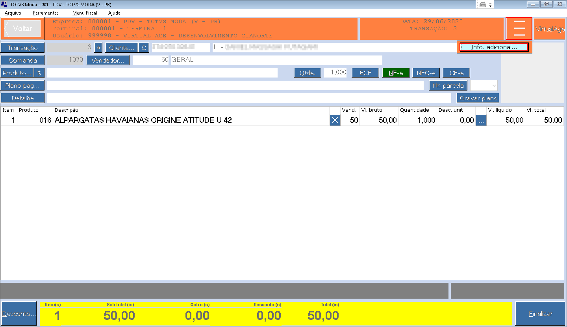This screenshot has height=327, width=567.
Task: Click Finalizar to complete the sale
Action: (541, 314)
